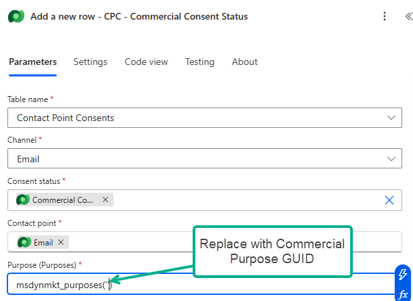
Task: Click the Contact Point Consents table field
Action: click(x=196, y=118)
